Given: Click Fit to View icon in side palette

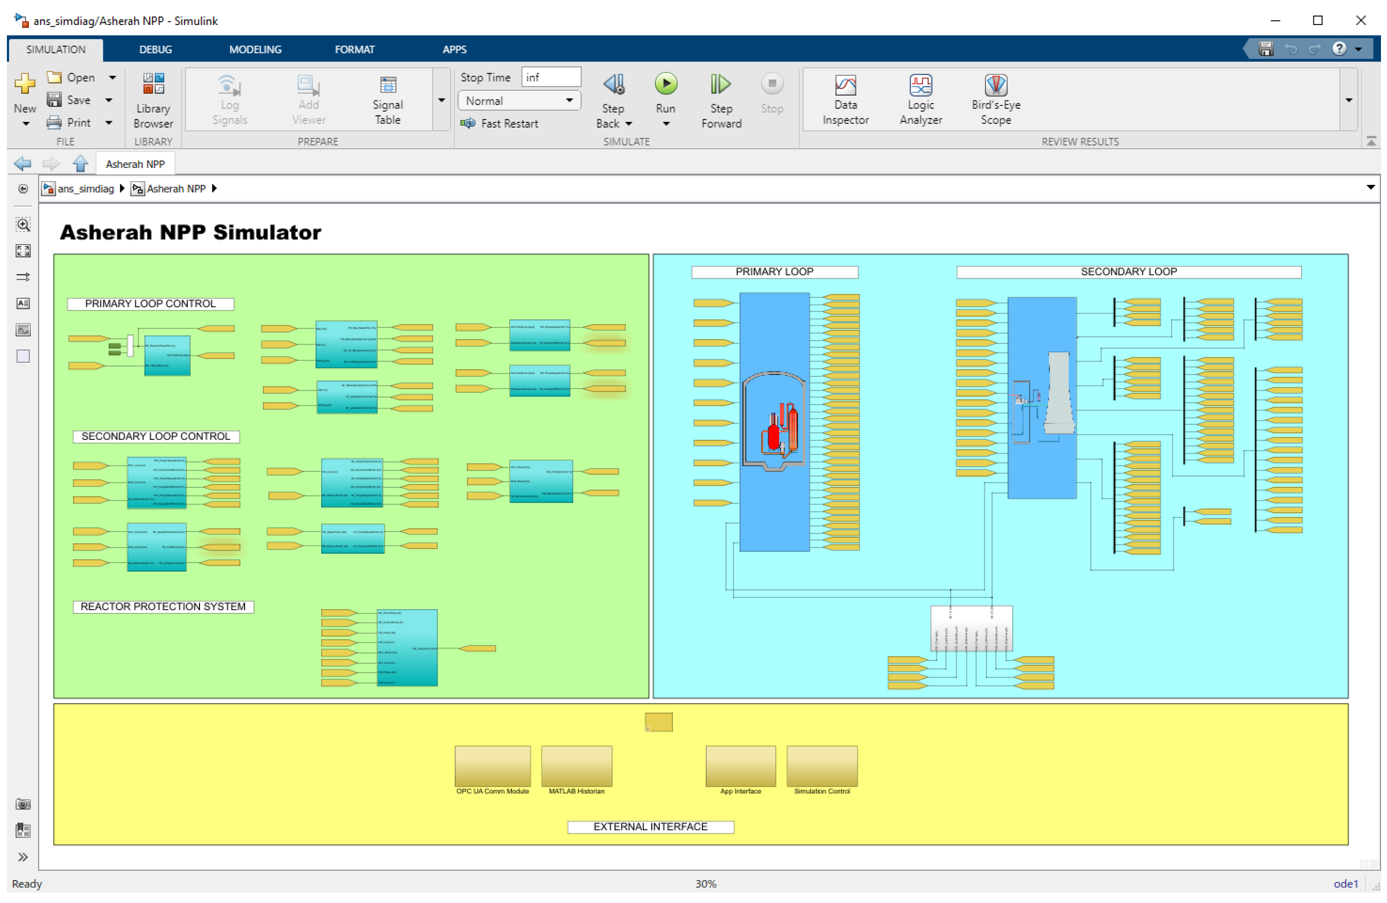Looking at the screenshot, I should pos(23,251).
